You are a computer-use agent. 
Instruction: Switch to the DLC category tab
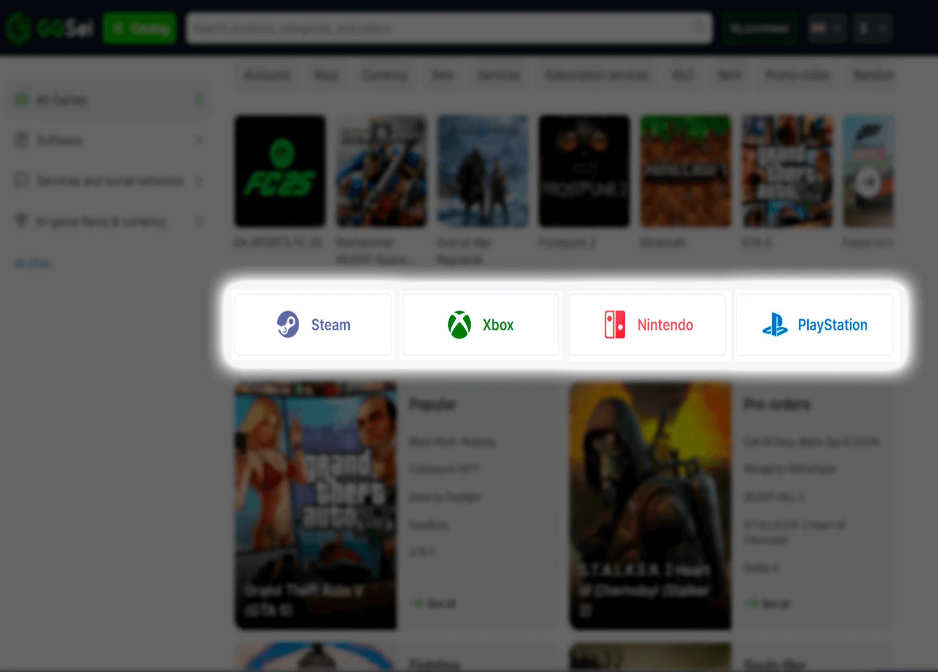(x=683, y=75)
